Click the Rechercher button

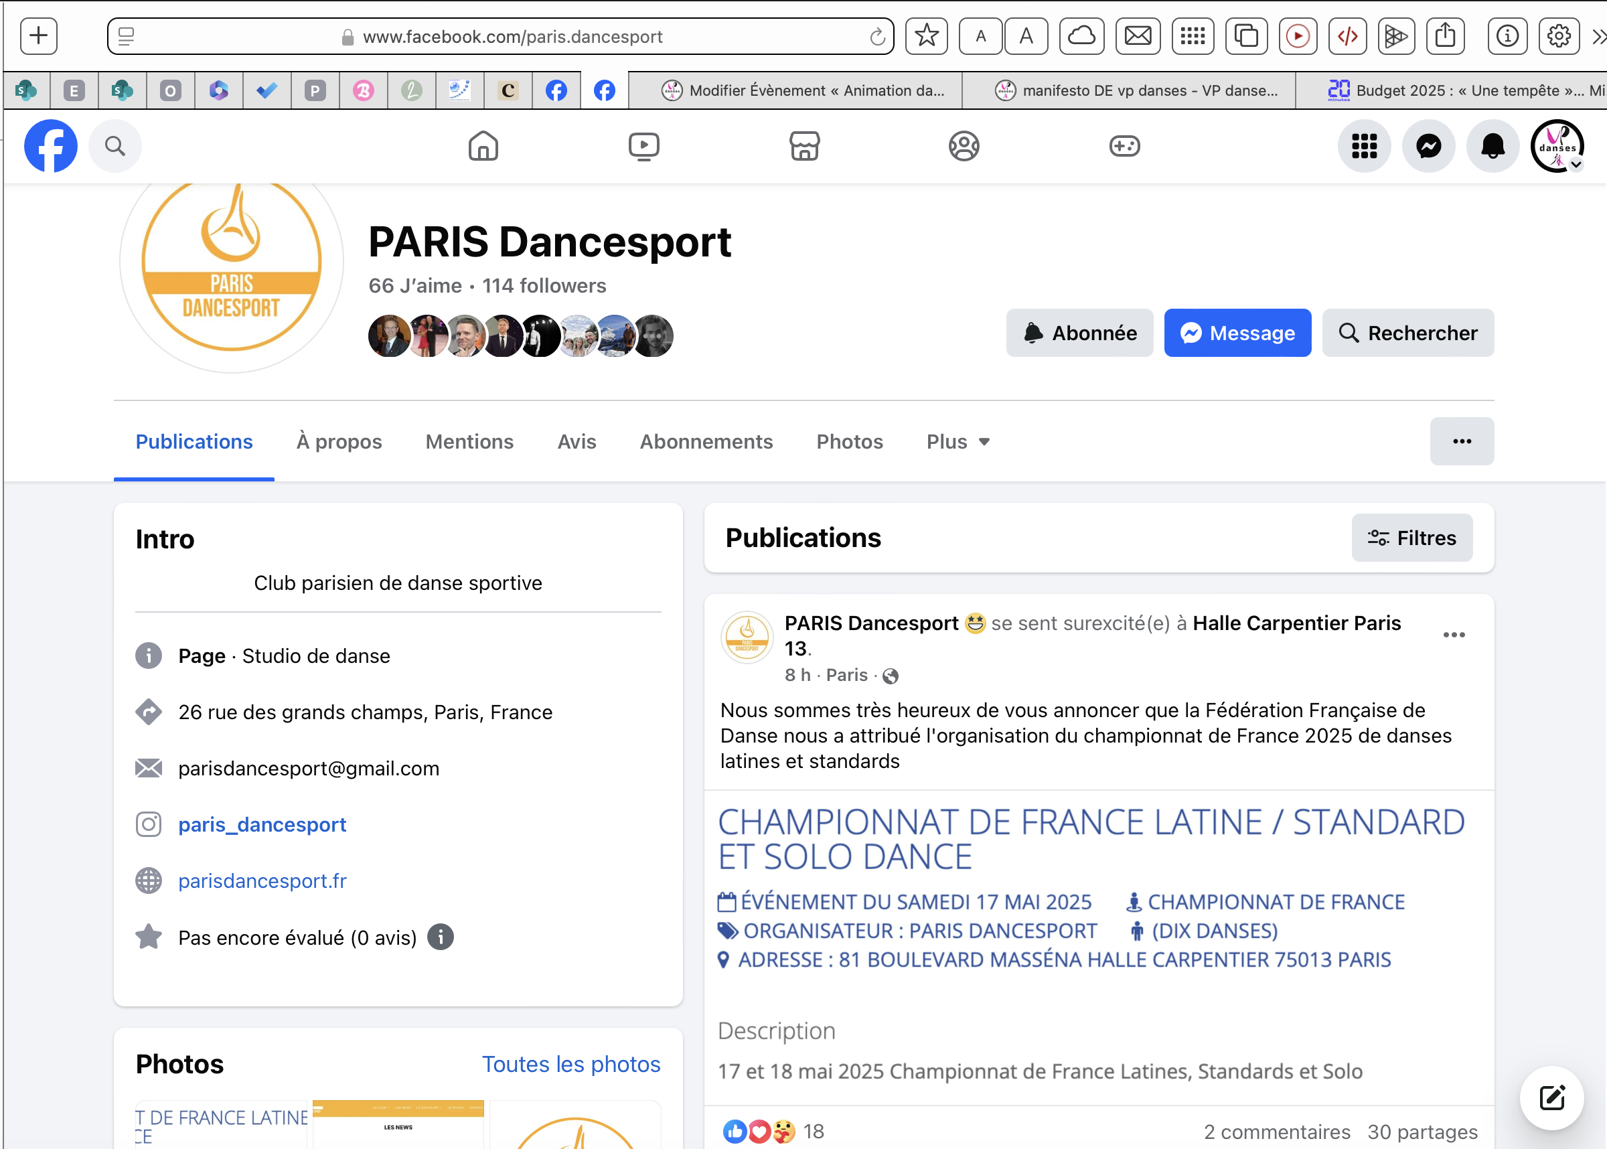(1407, 333)
